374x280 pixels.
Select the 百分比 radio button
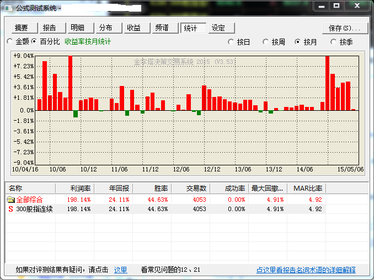tap(35, 41)
